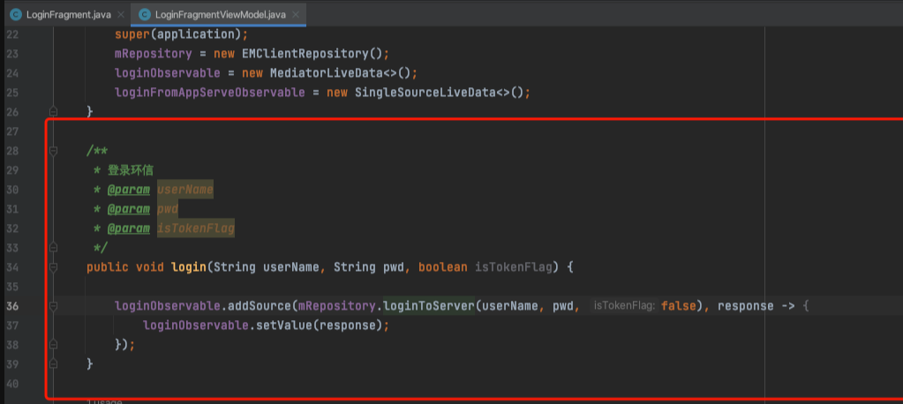This screenshot has width=903, height=404.
Task: Click line number 34 in the gutter
Action: click(x=12, y=267)
